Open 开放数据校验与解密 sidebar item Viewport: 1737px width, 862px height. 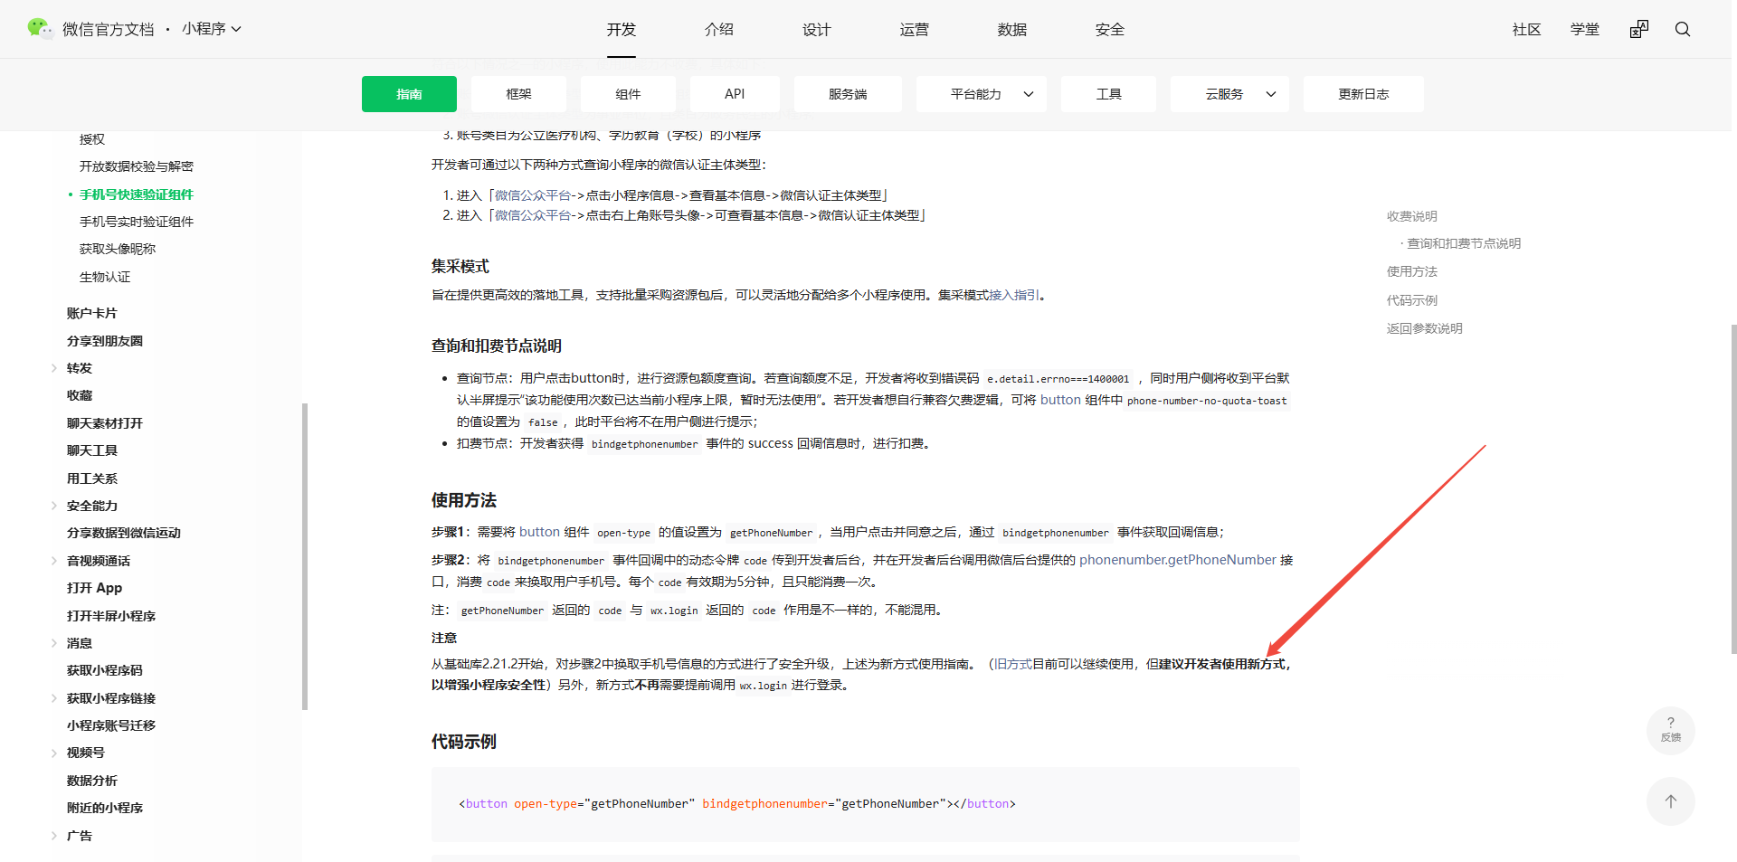point(137,166)
